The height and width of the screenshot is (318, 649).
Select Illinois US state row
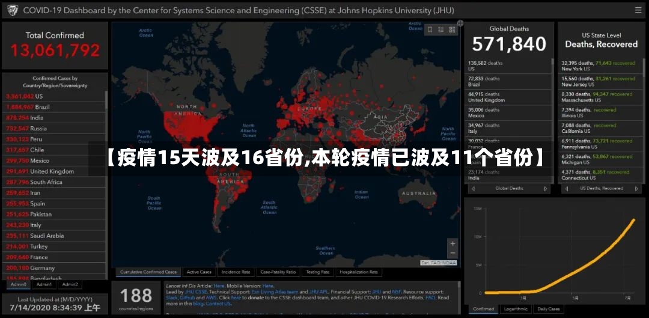tap(600, 112)
